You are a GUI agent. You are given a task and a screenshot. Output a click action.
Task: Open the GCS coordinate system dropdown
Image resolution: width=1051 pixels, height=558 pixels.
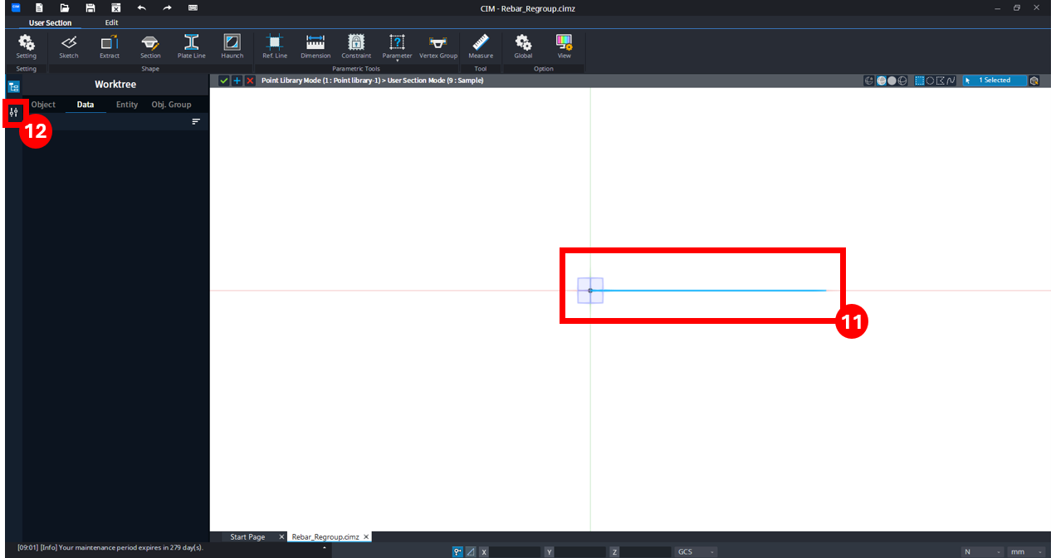696,551
